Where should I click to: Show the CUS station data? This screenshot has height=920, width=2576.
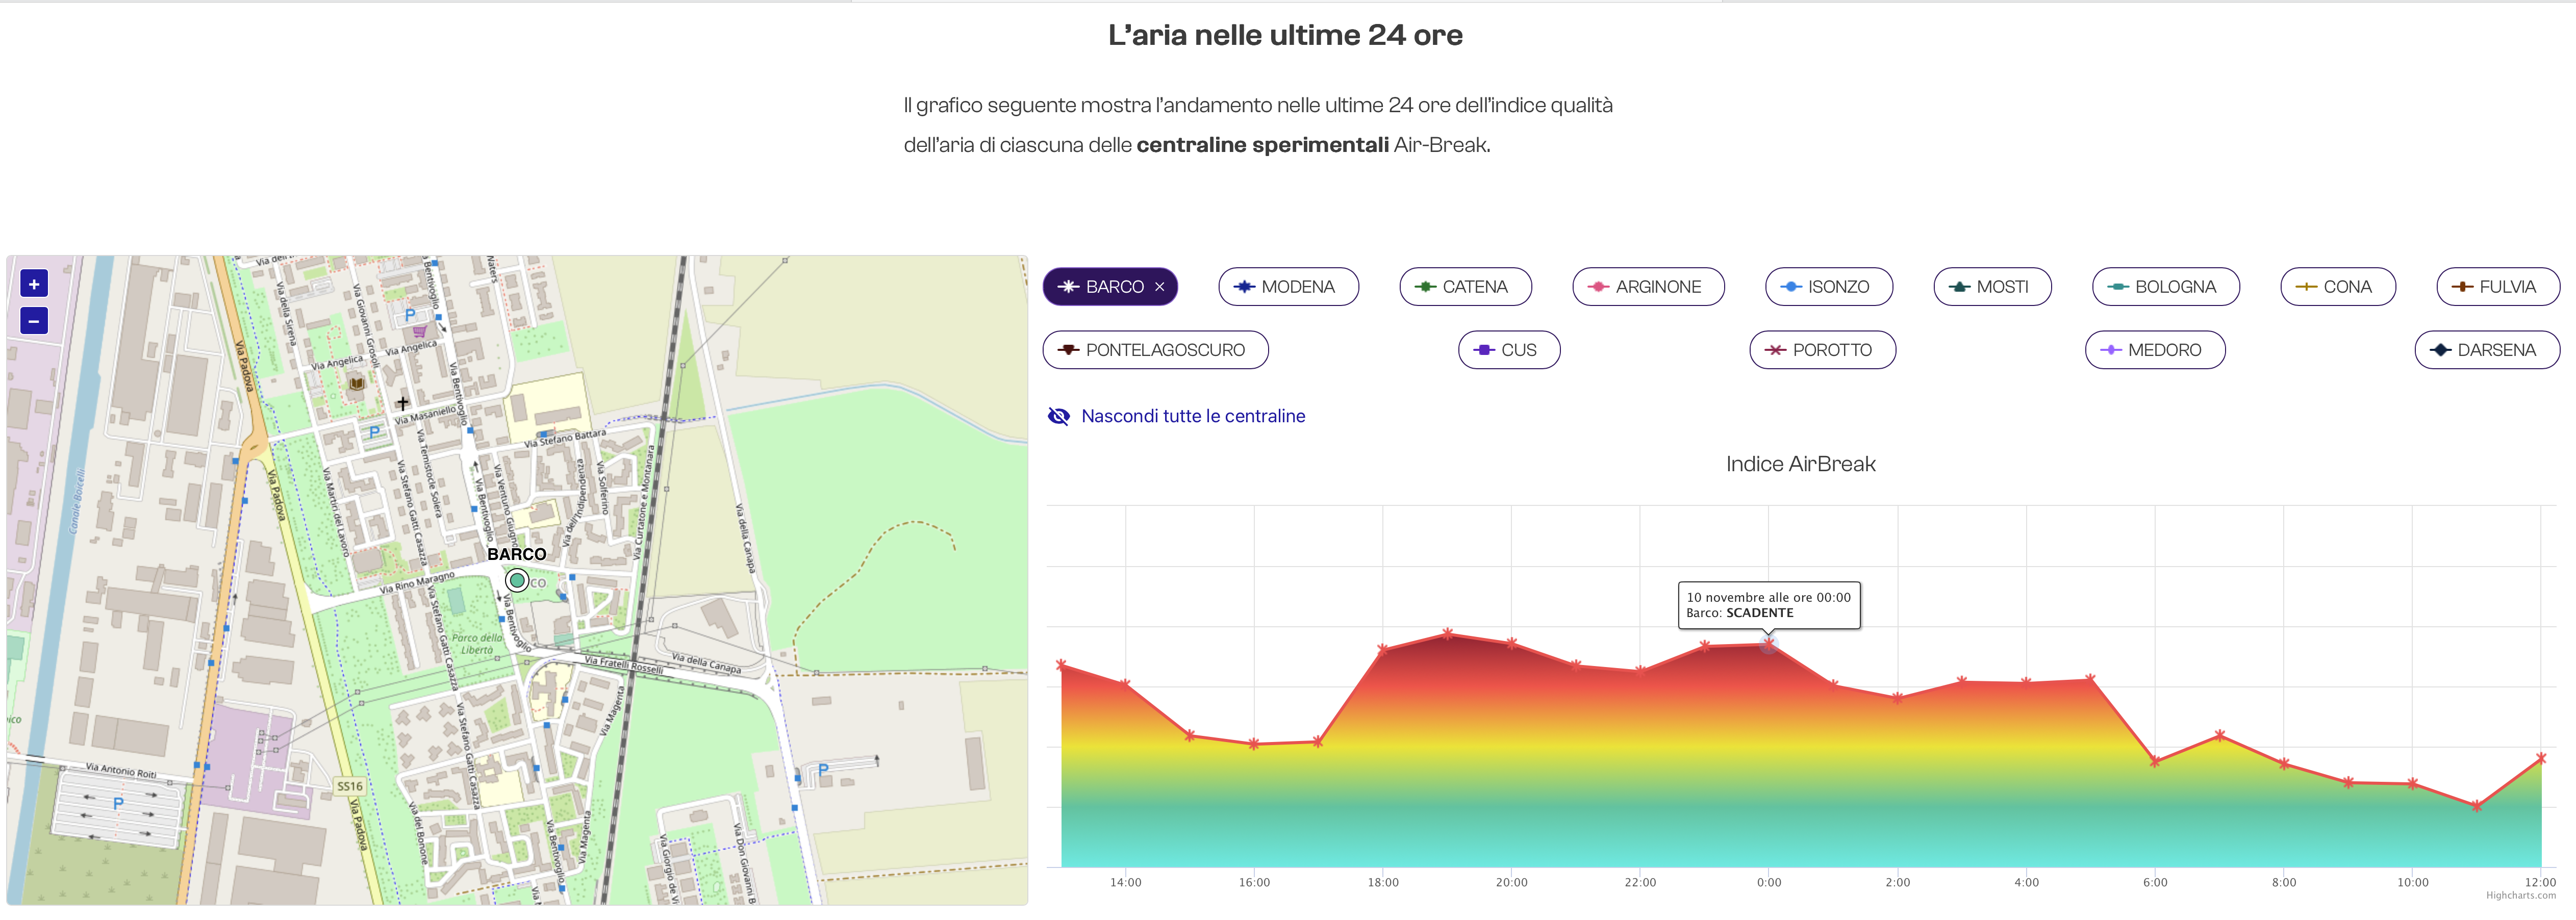pyautogui.click(x=1509, y=350)
